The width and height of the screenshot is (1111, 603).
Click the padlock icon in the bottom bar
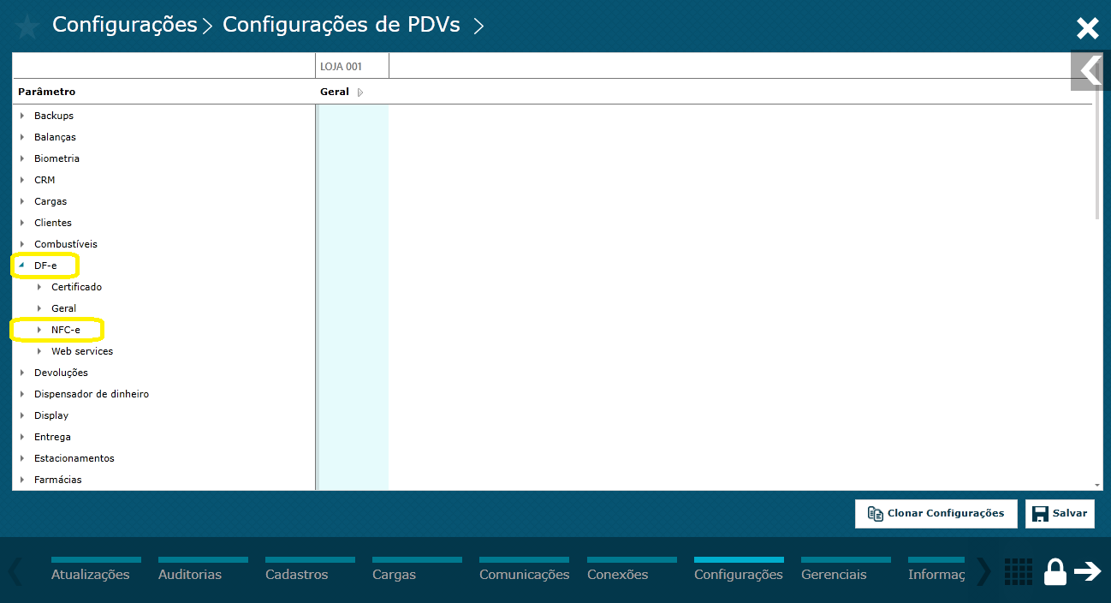(1055, 570)
